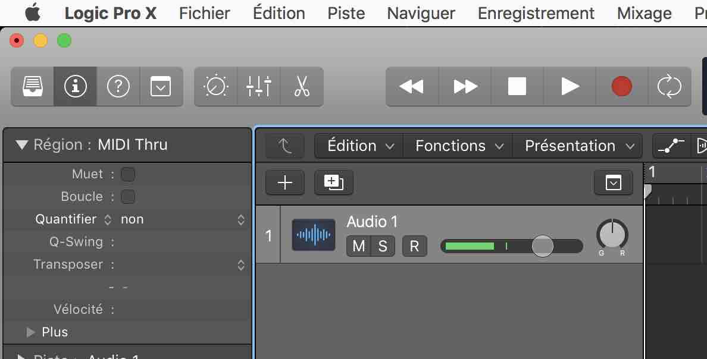Fast forward the playhead
Viewport: 707px width, 359px height.
point(465,87)
